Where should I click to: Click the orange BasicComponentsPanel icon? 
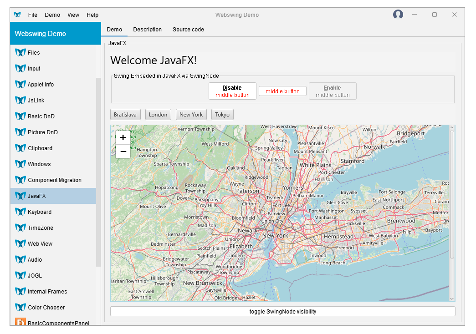point(20,322)
